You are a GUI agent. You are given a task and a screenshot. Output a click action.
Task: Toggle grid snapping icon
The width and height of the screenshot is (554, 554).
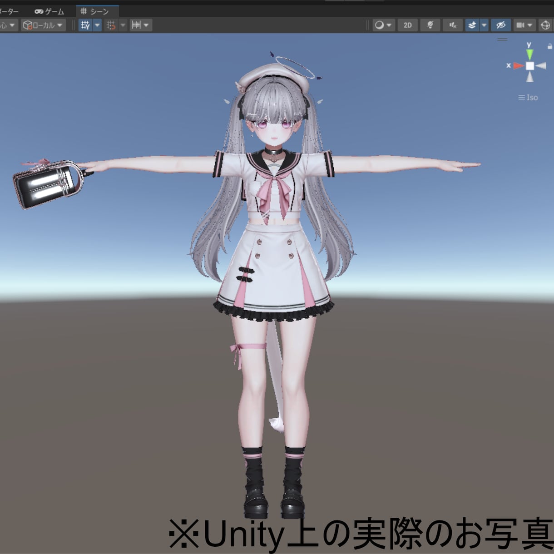(x=111, y=25)
